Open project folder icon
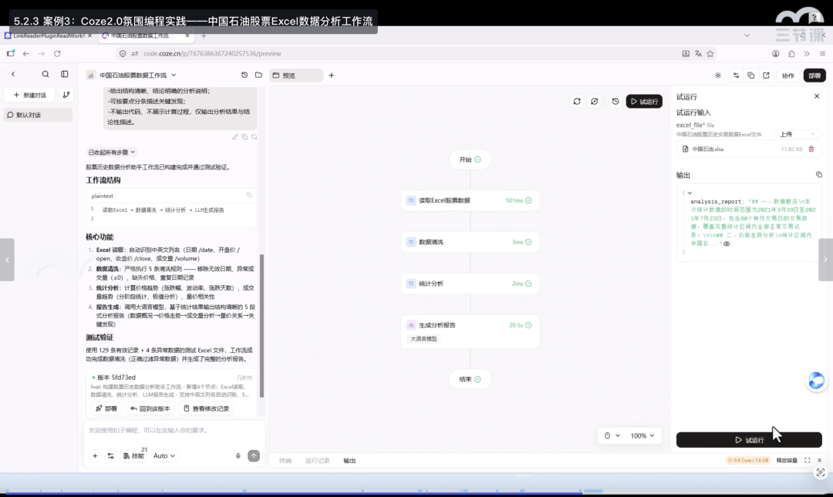 258,75
